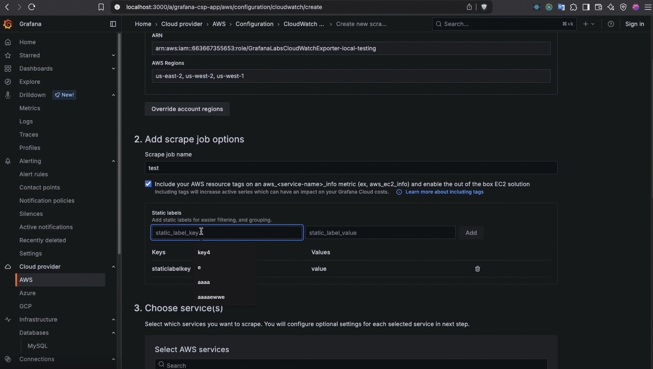Click the browser reload icon
Viewport: 653px width, 369px height.
point(32,7)
